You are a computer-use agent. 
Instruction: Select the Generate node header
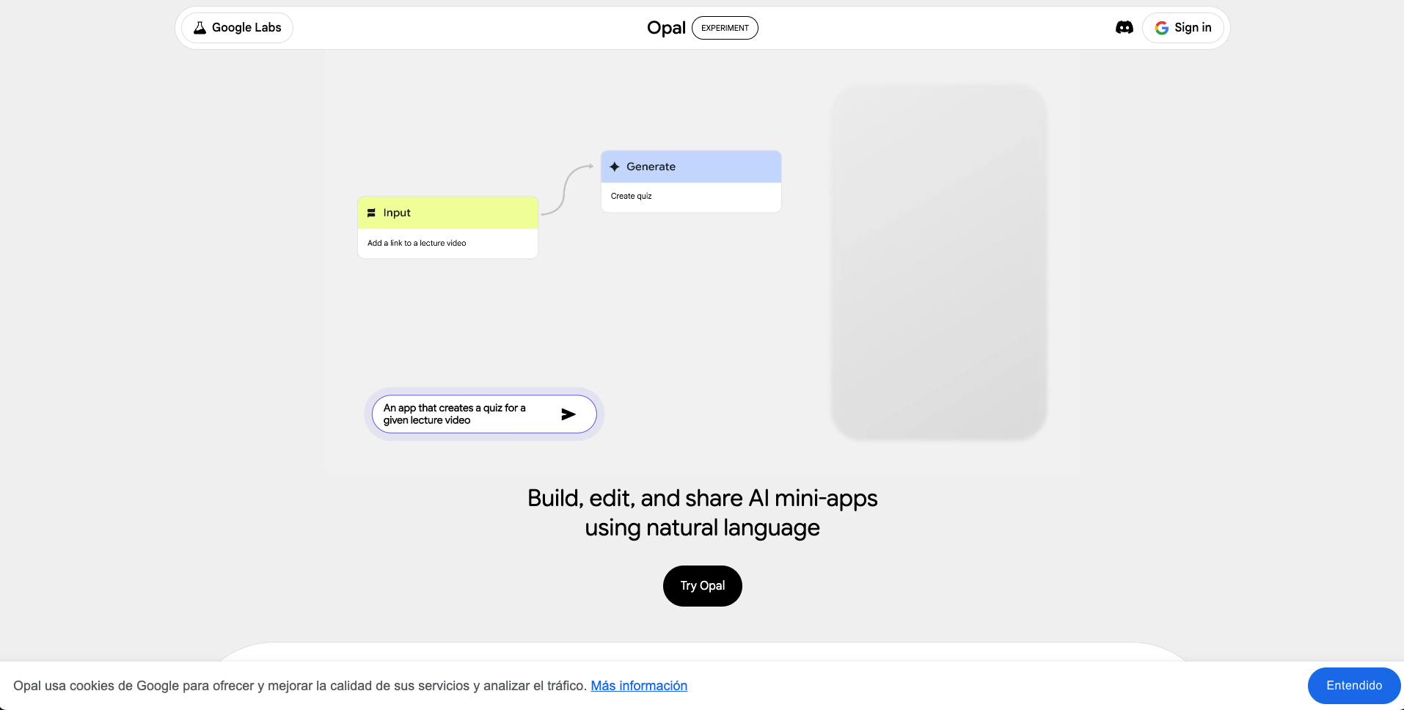pos(691,167)
